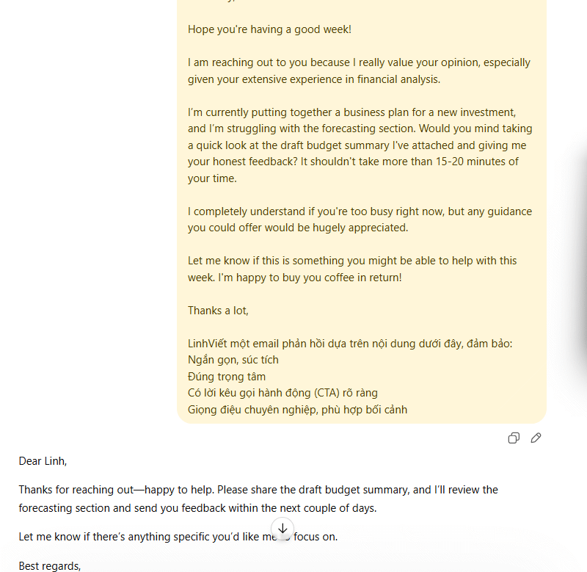Screen dimensions: 587x572
Task: Click the 'Giọng điệu chuyên nghiệp' line
Action: click(297, 409)
